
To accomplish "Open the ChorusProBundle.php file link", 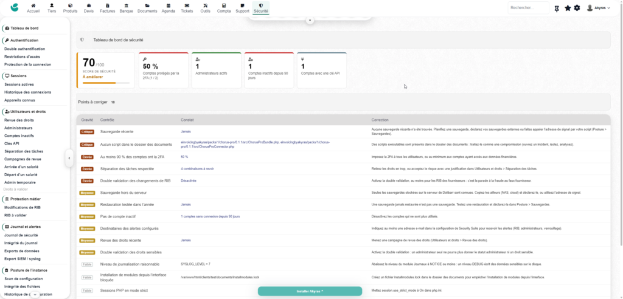I will 229,142.
